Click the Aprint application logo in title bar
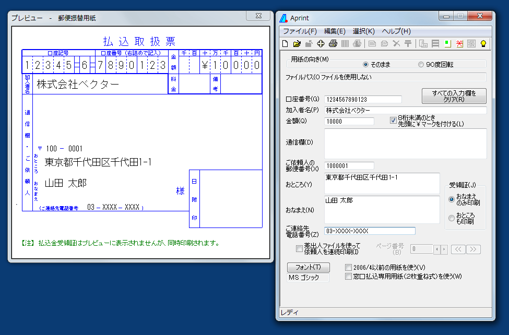509x335 pixels. pos(283,18)
